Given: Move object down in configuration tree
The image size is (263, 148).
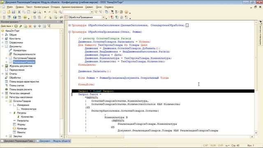Looking at the screenshot, I should pos(39,26).
